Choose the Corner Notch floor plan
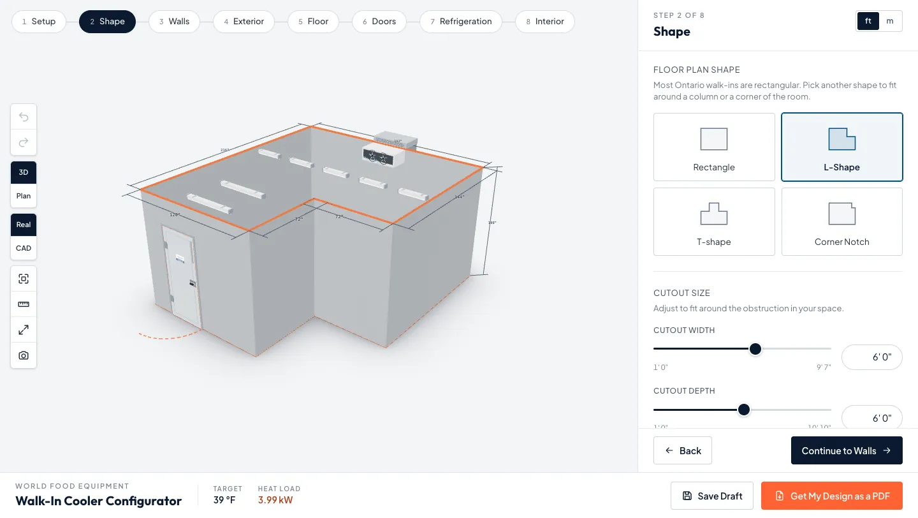Viewport: 918px width, 518px height. click(x=841, y=221)
